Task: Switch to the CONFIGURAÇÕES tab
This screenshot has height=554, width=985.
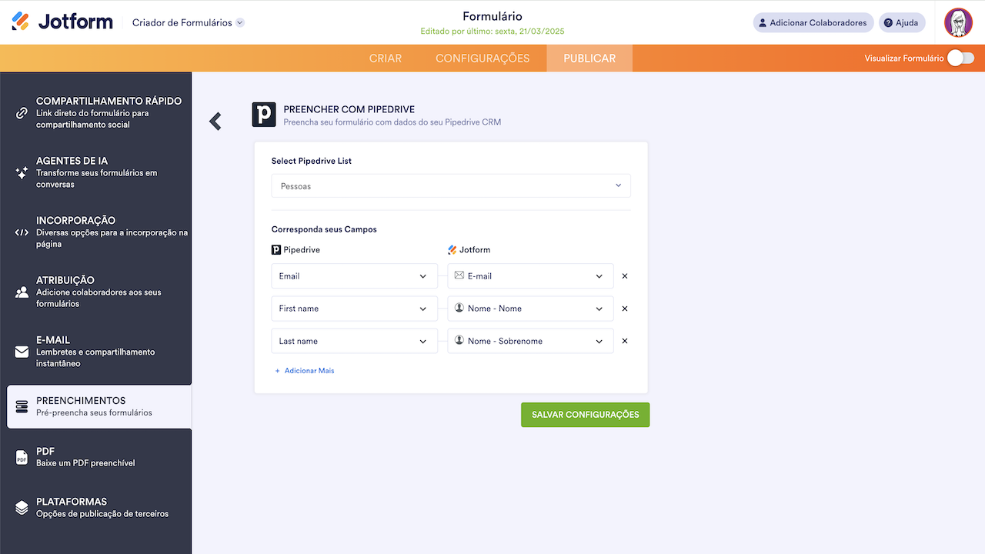Action: tap(482, 58)
